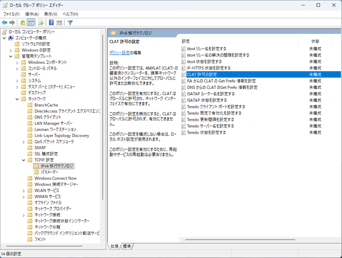
Task: Click the policy icon for Teredo サーバー名を設定する
Action: click(x=183, y=126)
